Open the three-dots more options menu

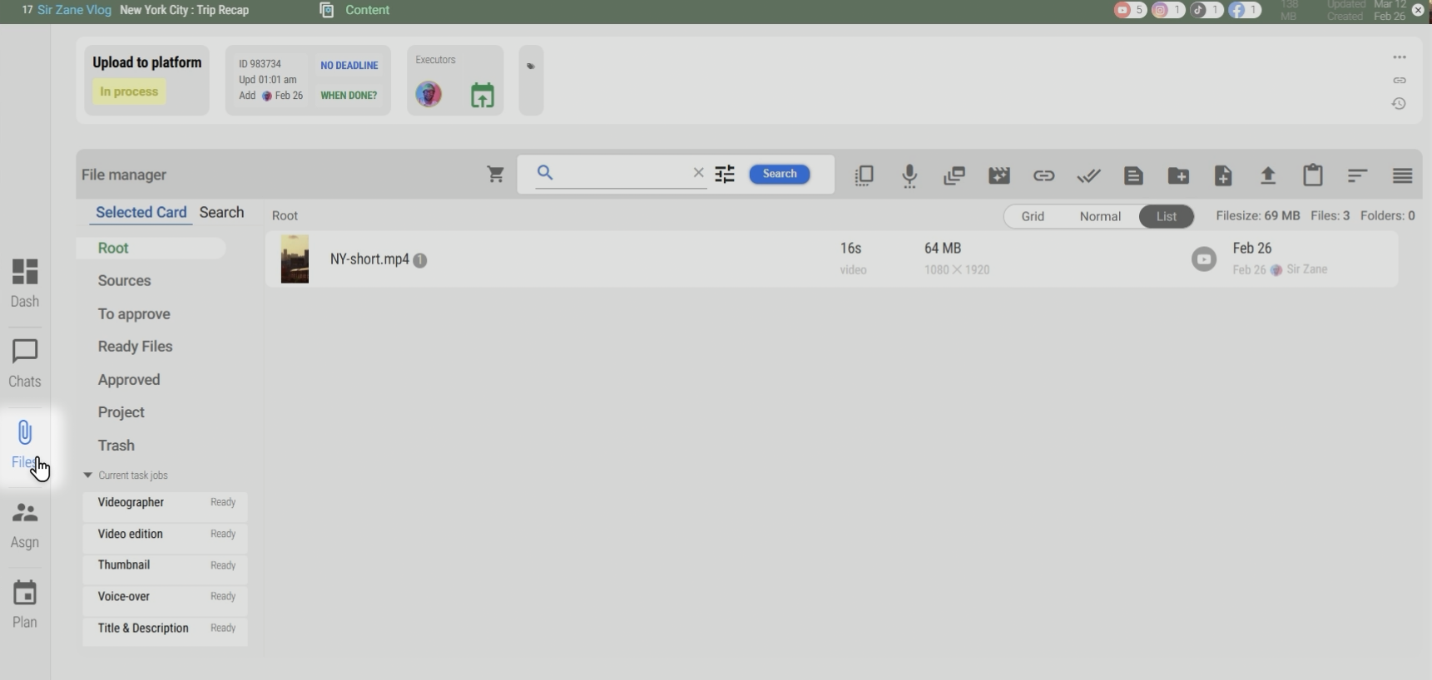[x=1400, y=57]
